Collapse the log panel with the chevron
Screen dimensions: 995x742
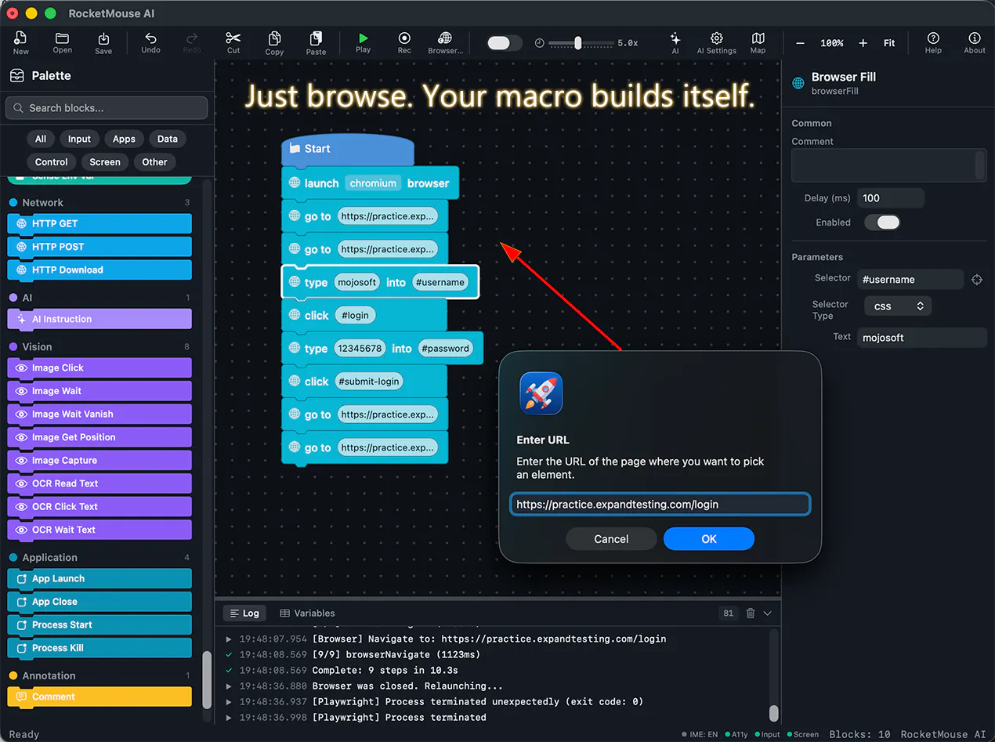click(x=768, y=614)
